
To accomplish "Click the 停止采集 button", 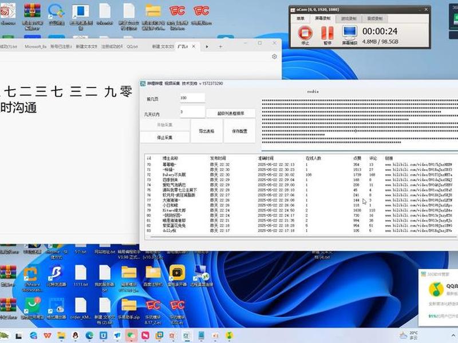I will click(165, 137).
